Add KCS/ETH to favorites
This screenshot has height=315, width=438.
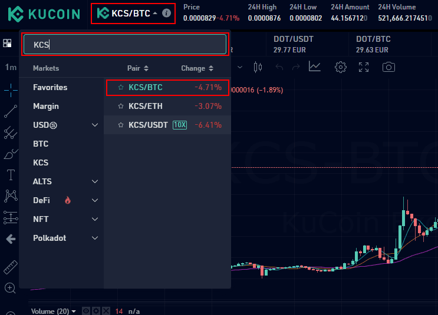[121, 107]
